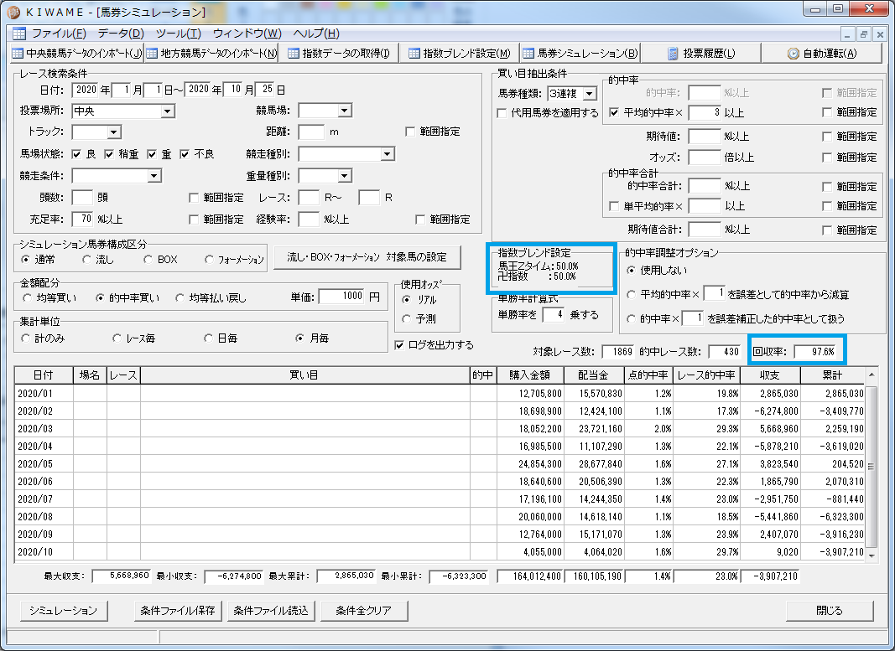Select 平均的中率×を誤差として減算 radio
Image resolution: width=895 pixels, height=651 pixels.
point(631,294)
